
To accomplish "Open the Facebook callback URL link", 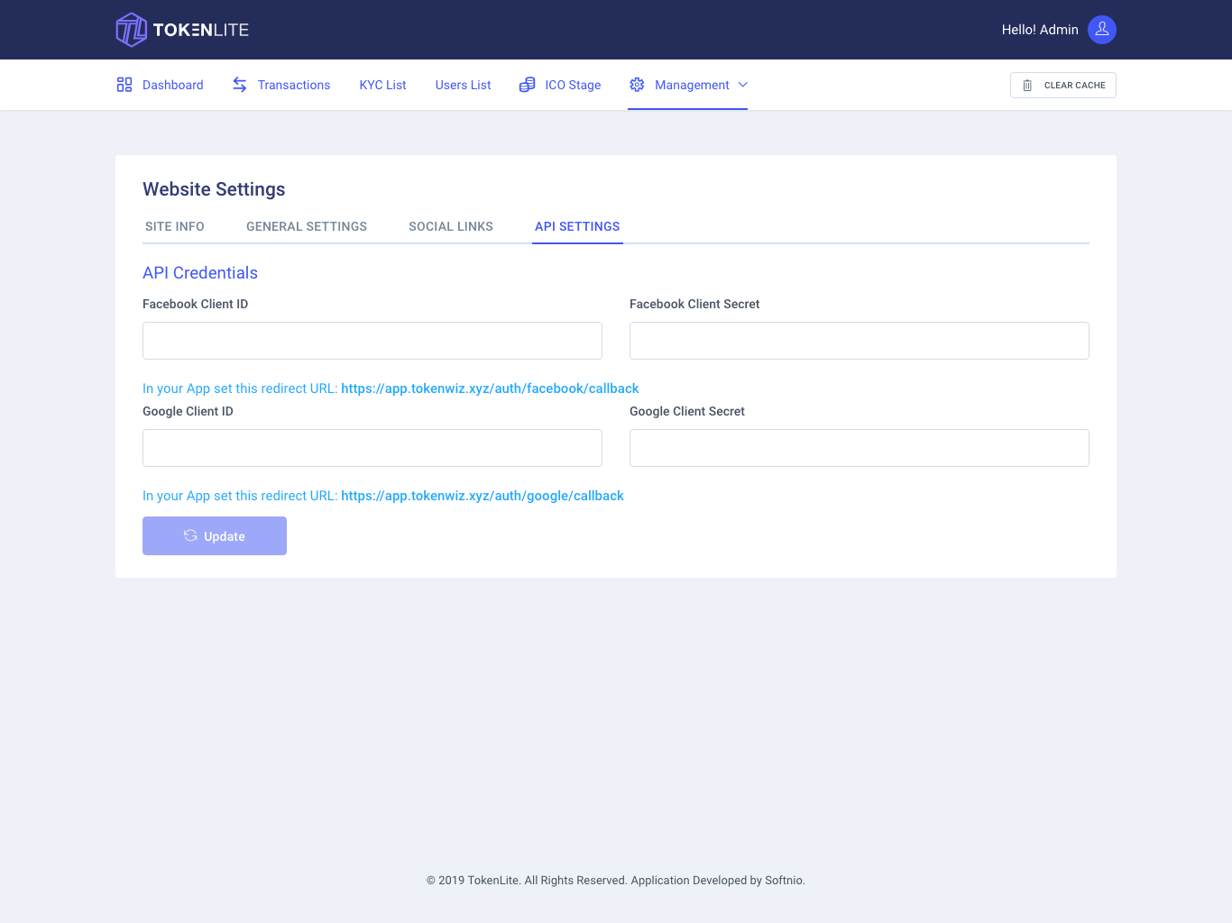I will (x=490, y=388).
